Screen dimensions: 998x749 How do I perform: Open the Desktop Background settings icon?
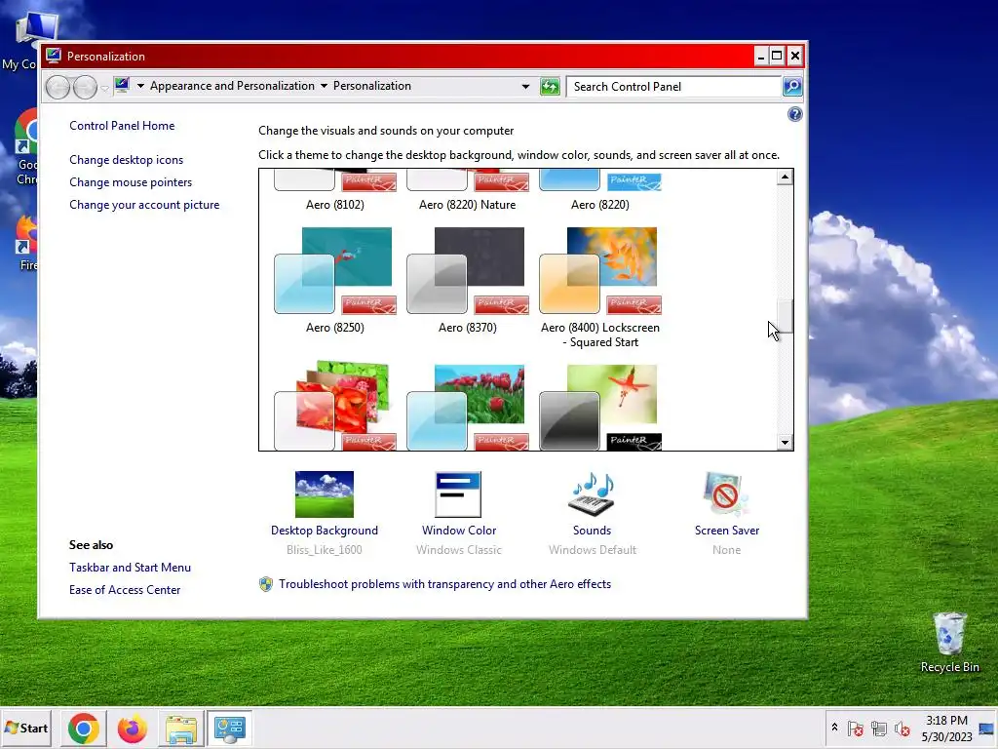[324, 494]
